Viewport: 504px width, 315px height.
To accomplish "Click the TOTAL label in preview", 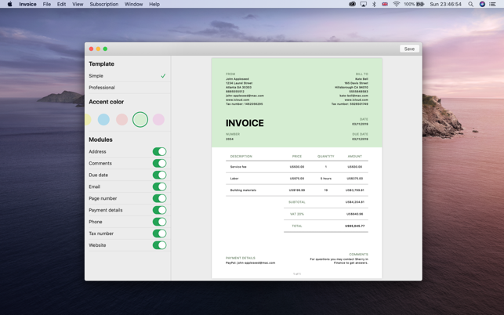I will [297, 226].
